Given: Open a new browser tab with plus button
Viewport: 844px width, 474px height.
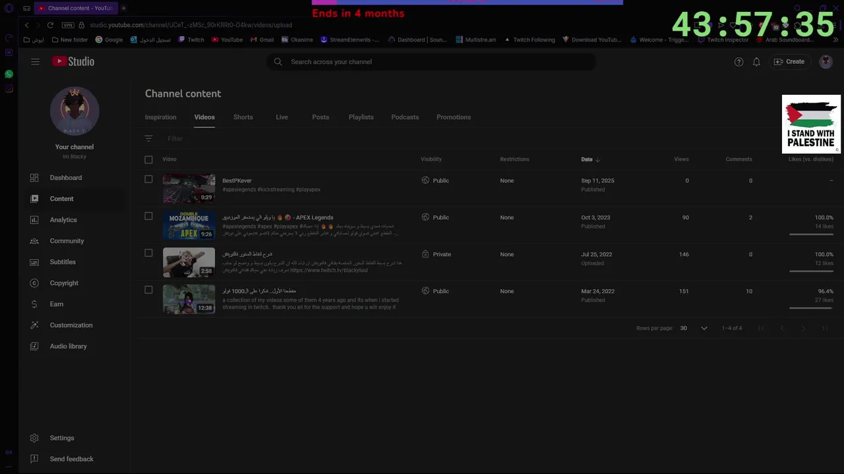Looking at the screenshot, I should [123, 8].
